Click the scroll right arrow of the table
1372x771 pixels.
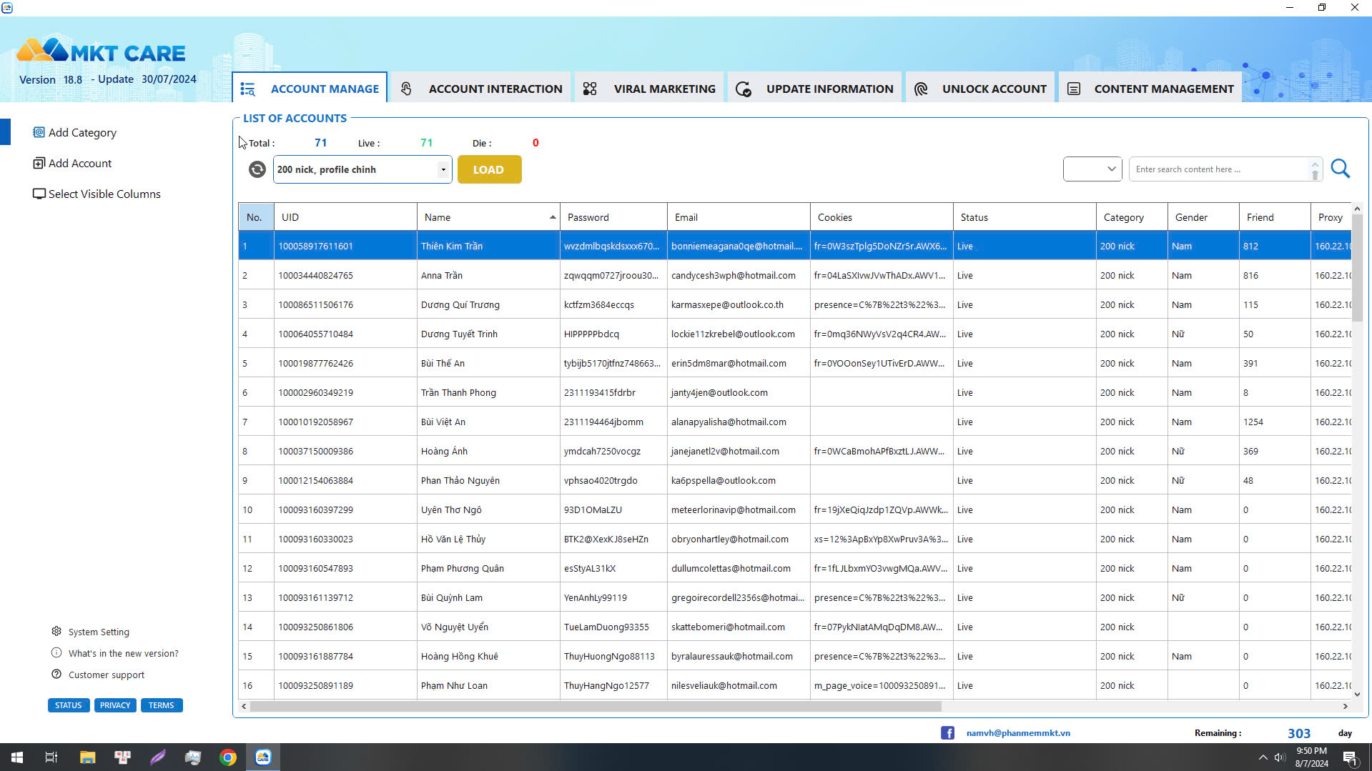click(1346, 706)
